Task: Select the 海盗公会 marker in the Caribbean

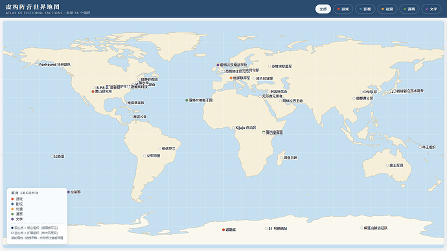Action: pyautogui.click(x=131, y=116)
